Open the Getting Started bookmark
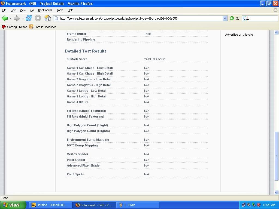Viewport: 279px width, 209px height. 14,27
